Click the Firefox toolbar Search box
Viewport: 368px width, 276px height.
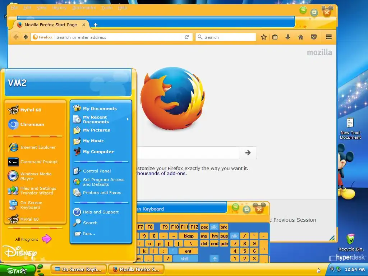226,37
